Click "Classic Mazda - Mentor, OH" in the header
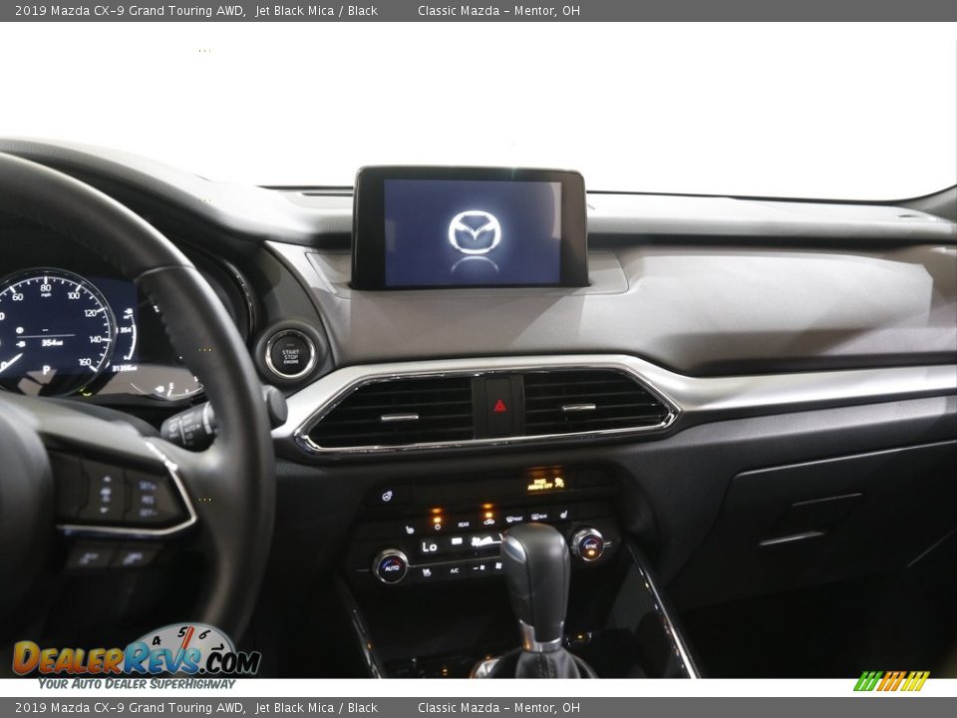957x718 pixels. tap(498, 10)
